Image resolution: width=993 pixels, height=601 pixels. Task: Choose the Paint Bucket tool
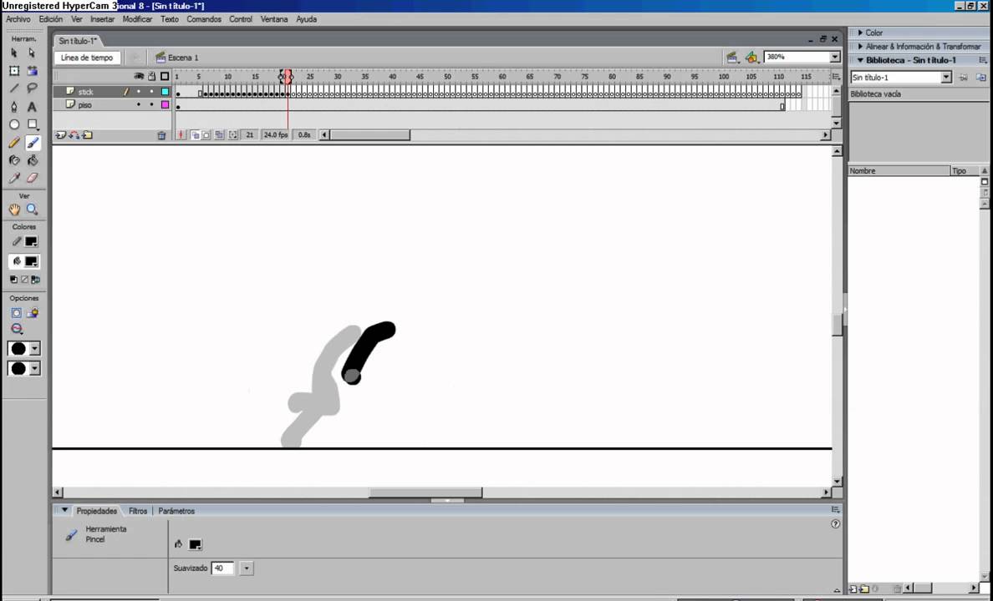pos(32,161)
